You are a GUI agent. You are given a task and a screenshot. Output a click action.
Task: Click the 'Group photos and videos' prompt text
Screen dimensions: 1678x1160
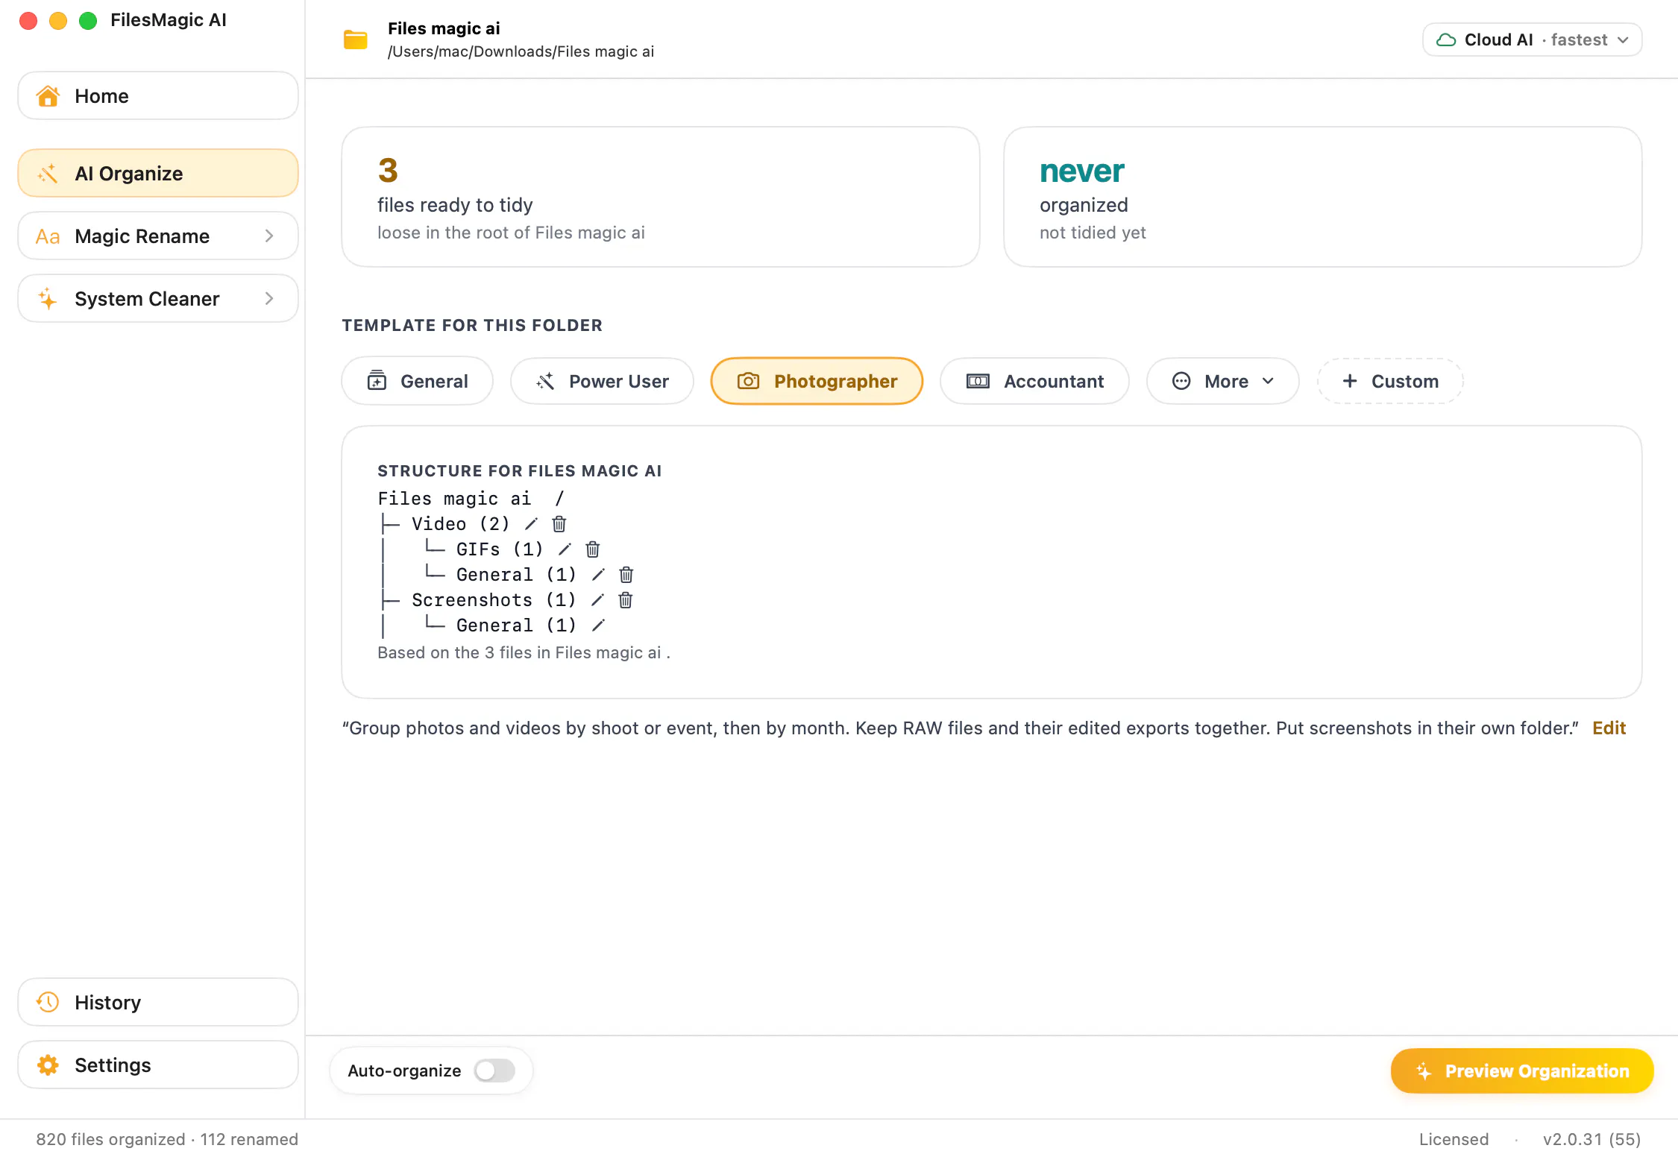(961, 728)
